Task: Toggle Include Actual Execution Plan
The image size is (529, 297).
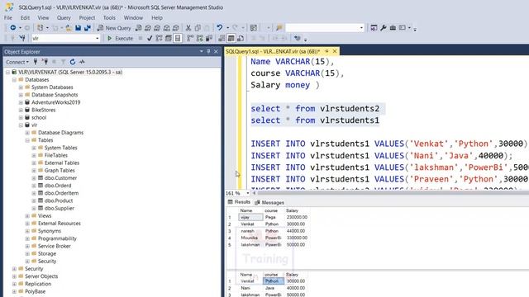Action: pos(190,39)
